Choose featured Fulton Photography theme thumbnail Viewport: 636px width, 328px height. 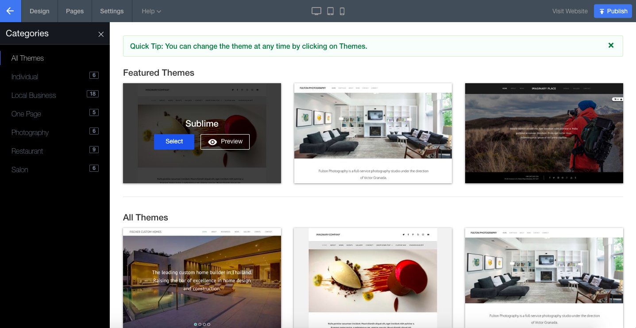(x=373, y=133)
